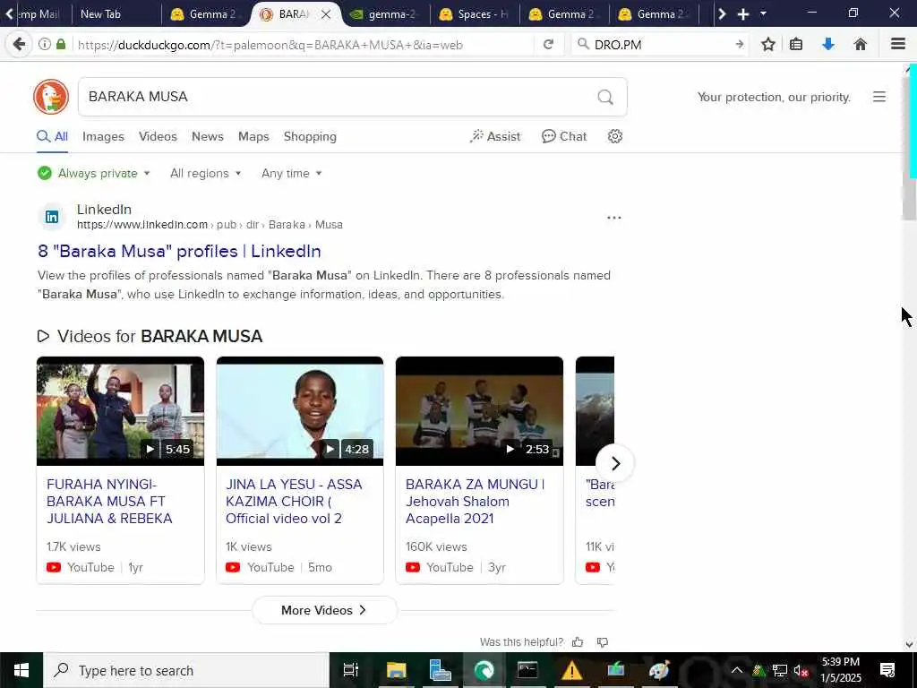Open BARAKA ZA MUNGU Jehovah Shalom title
Viewport: 917px width, 688px height.
[x=475, y=502]
